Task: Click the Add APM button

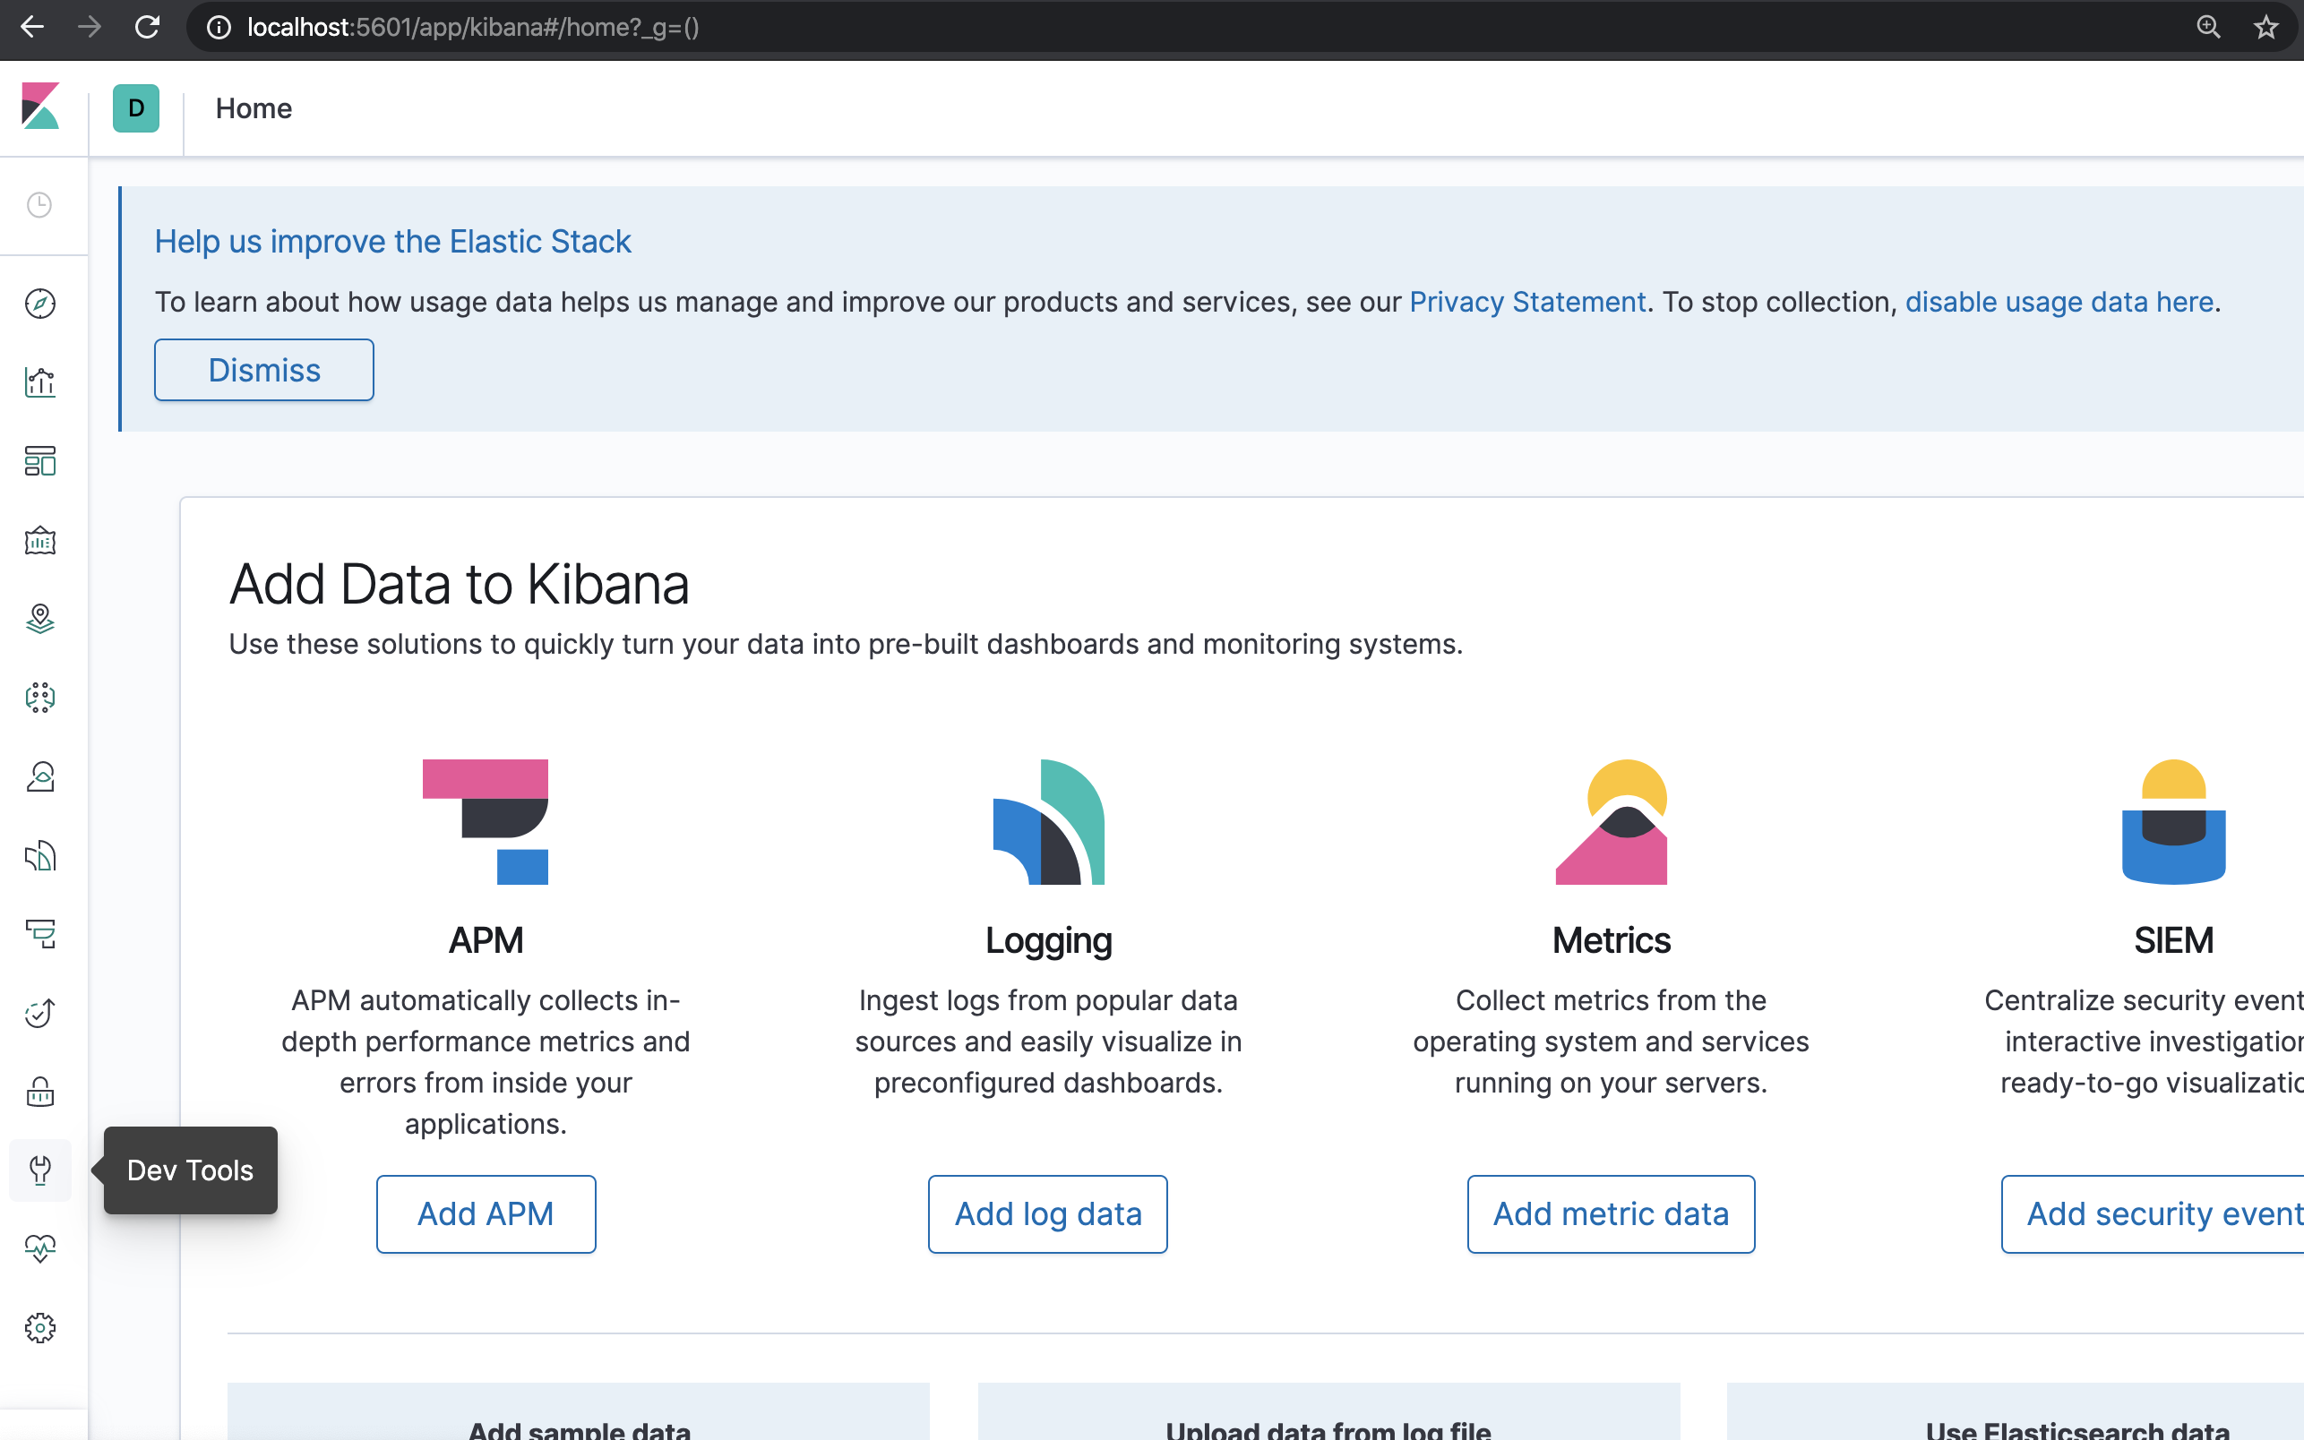Action: coord(486,1213)
